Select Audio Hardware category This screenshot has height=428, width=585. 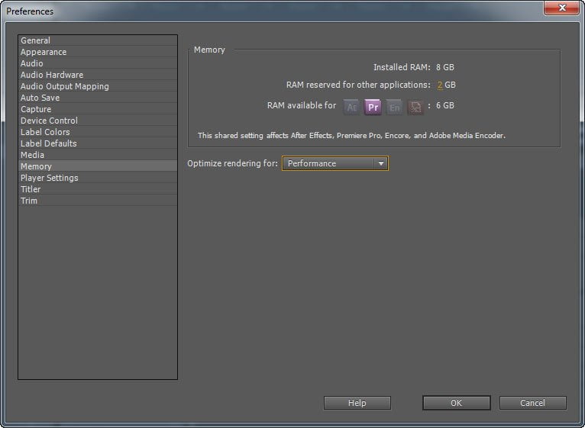[98, 75]
